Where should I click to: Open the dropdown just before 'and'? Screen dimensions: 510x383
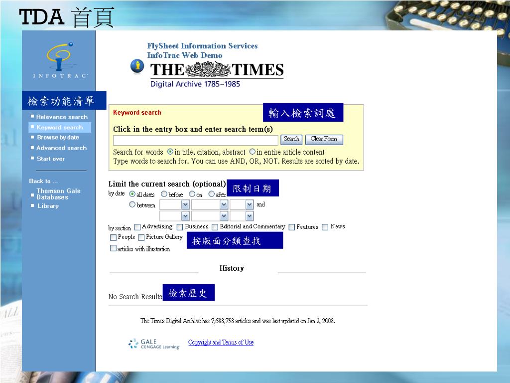point(242,205)
